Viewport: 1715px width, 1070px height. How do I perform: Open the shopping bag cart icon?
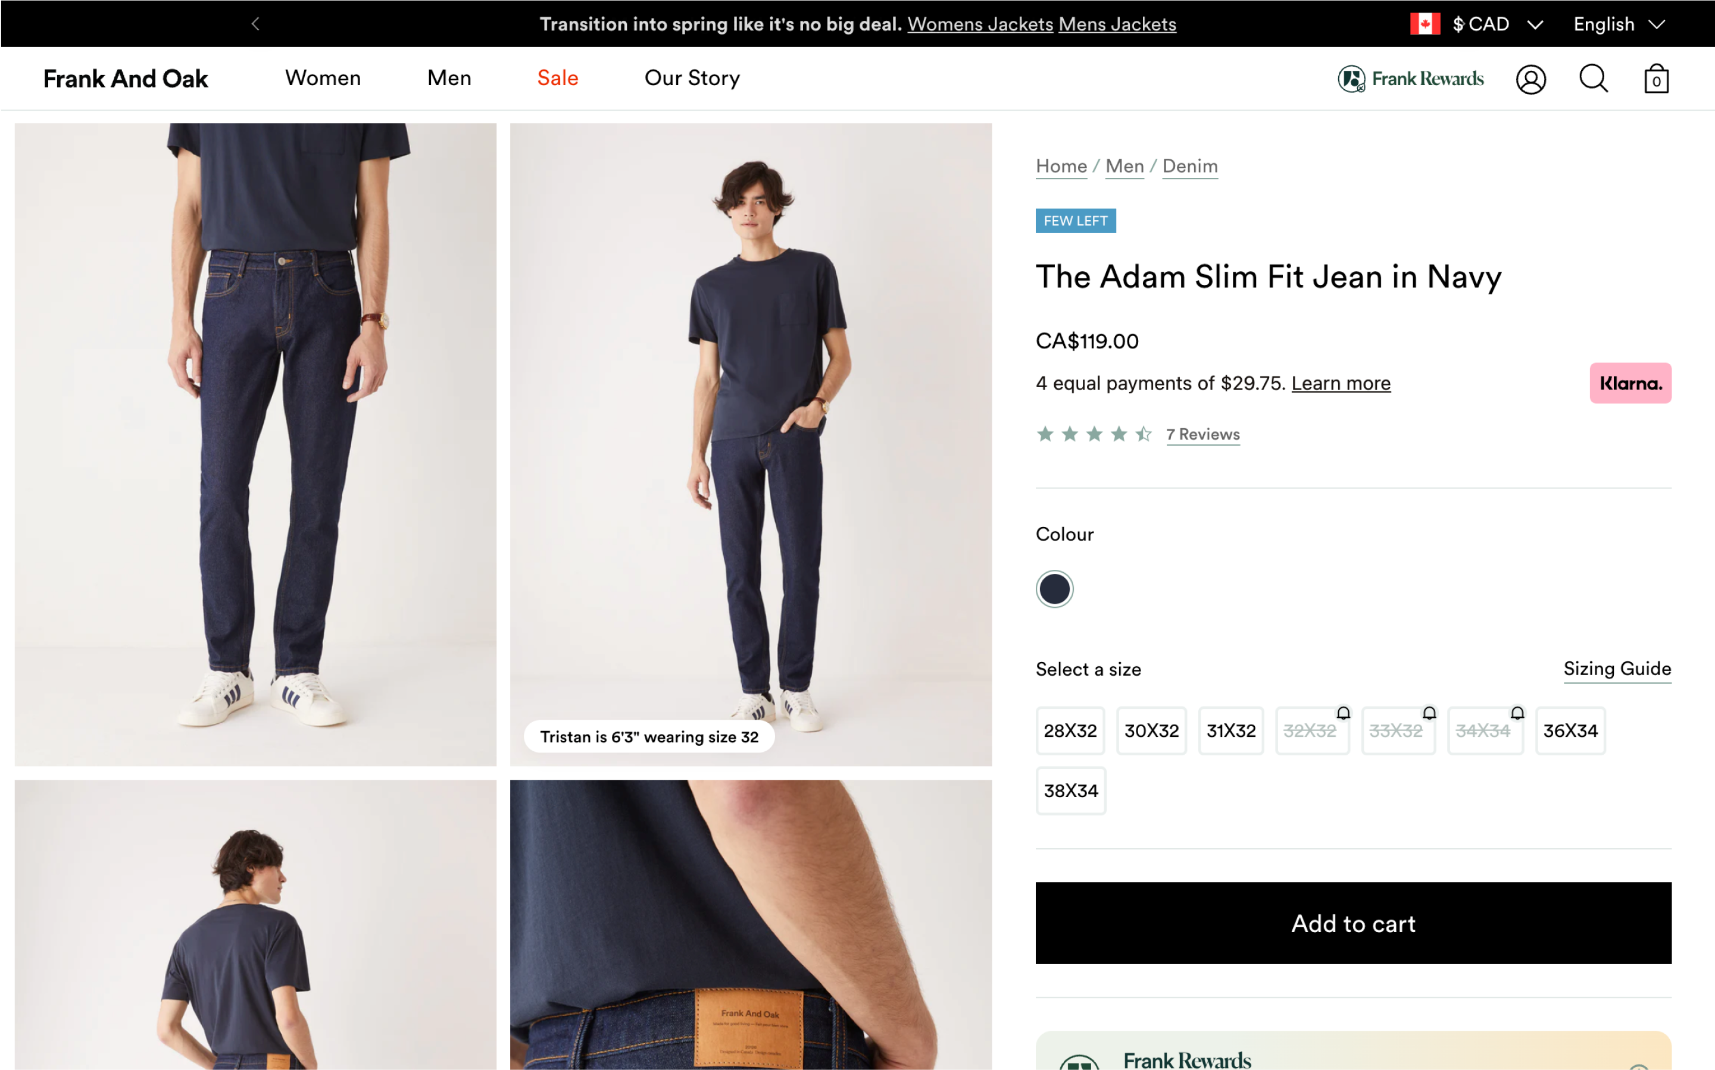1655,79
